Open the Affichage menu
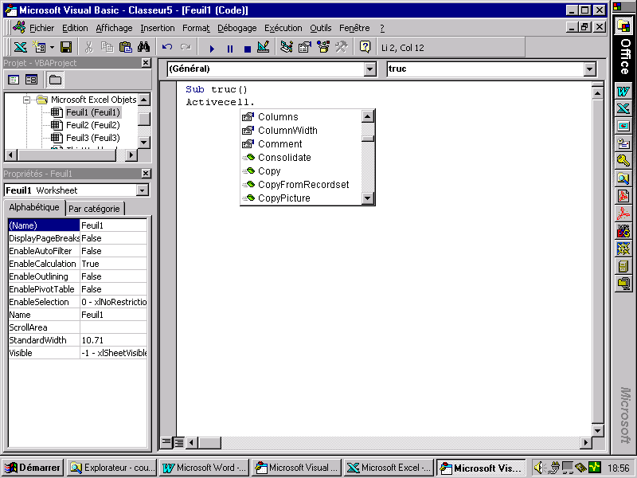 (x=114, y=28)
